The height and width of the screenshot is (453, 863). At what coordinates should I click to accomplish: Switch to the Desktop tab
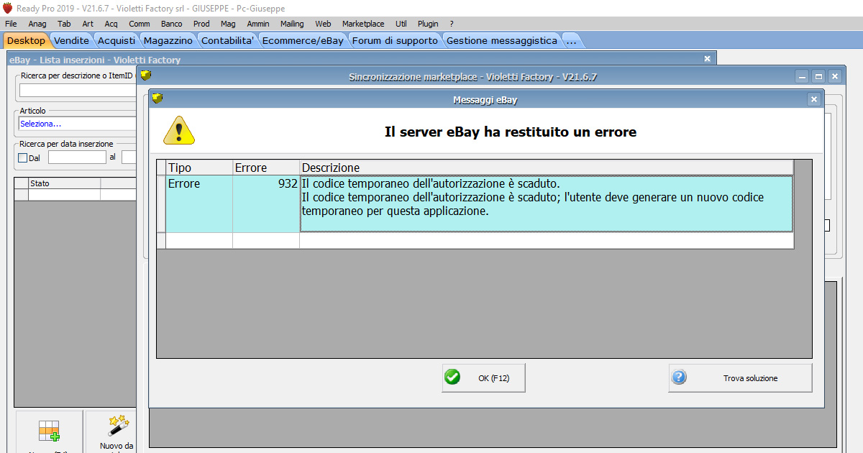[x=26, y=40]
